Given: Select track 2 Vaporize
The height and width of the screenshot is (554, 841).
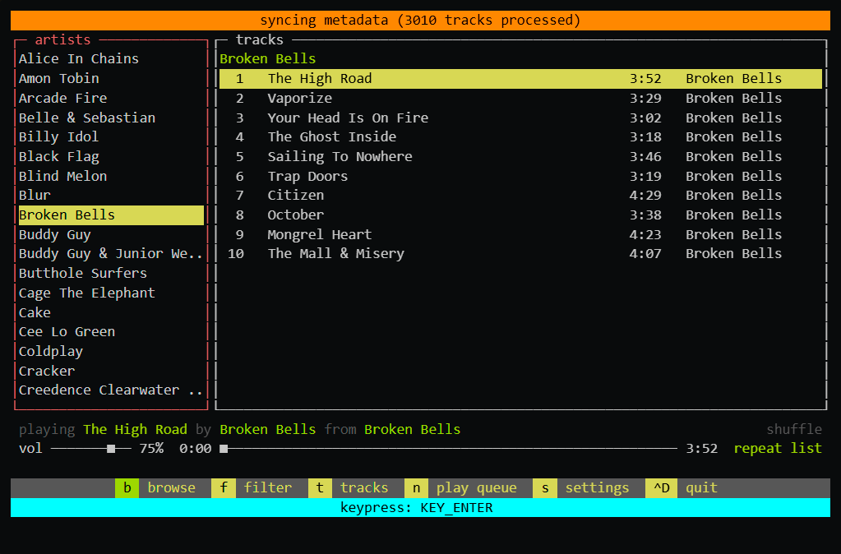Looking at the screenshot, I should pyautogui.click(x=520, y=98).
